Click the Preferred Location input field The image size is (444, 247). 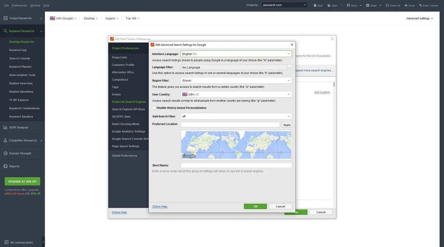pos(230,124)
